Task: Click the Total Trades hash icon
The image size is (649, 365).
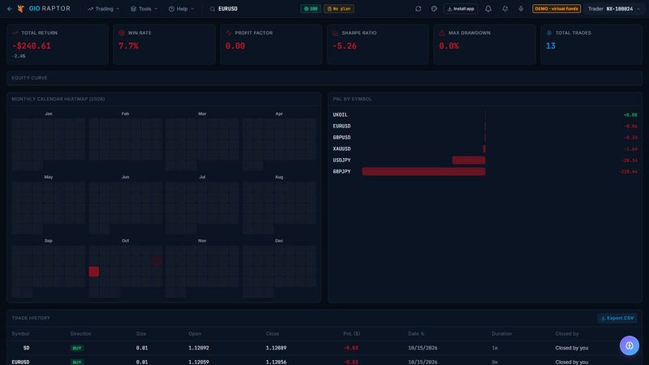Action: (x=549, y=32)
